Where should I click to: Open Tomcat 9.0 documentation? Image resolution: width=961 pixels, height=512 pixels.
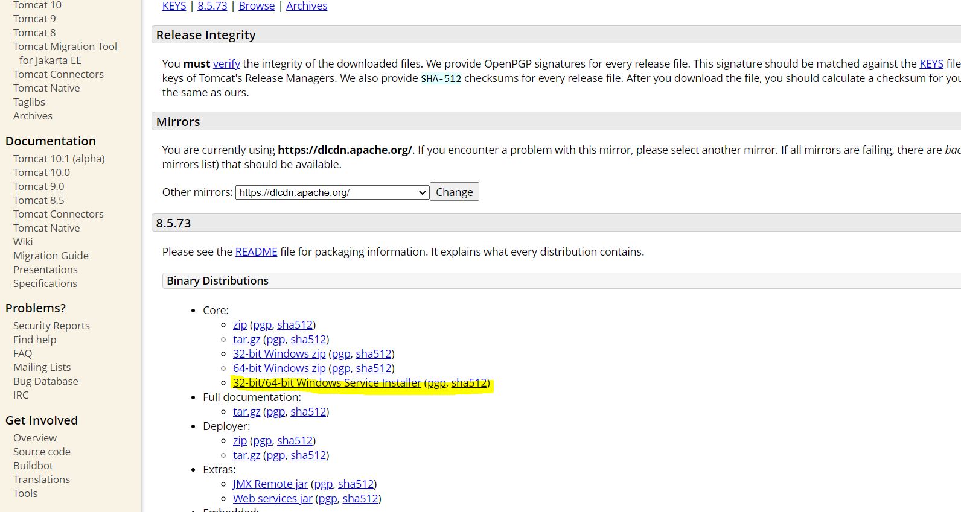point(39,186)
